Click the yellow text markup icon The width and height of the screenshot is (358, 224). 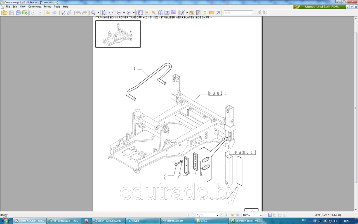pos(205,13)
